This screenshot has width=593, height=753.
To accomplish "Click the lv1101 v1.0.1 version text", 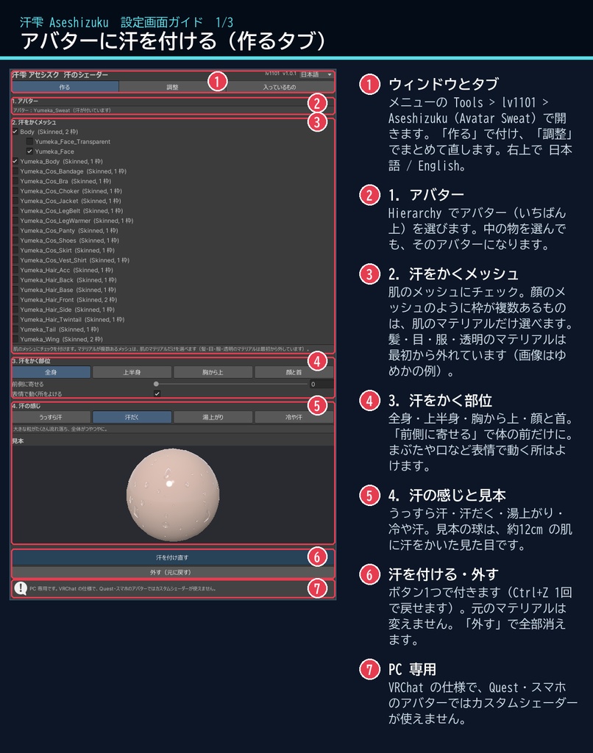I will click(x=280, y=74).
